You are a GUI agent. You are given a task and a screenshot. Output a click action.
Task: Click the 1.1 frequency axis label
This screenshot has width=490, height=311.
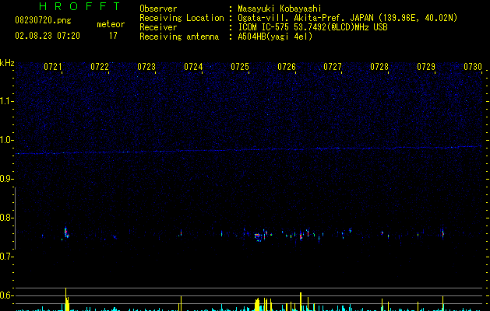click(x=6, y=101)
